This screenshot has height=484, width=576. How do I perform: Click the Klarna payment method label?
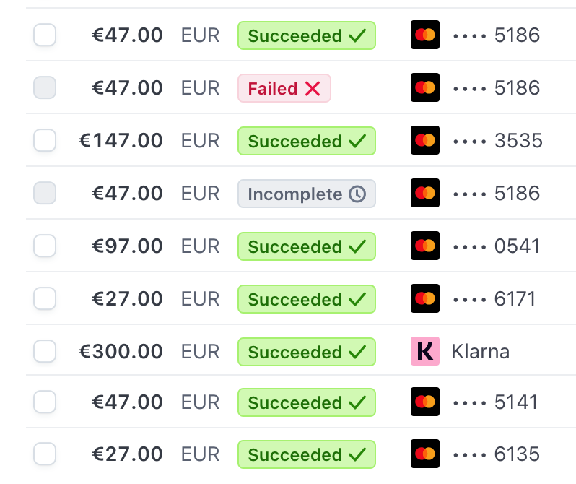pyautogui.click(x=480, y=352)
